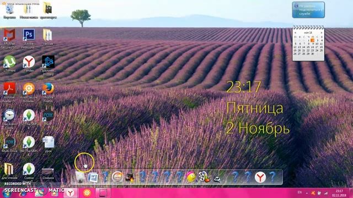Open the сессия folder on desktop

48,37
